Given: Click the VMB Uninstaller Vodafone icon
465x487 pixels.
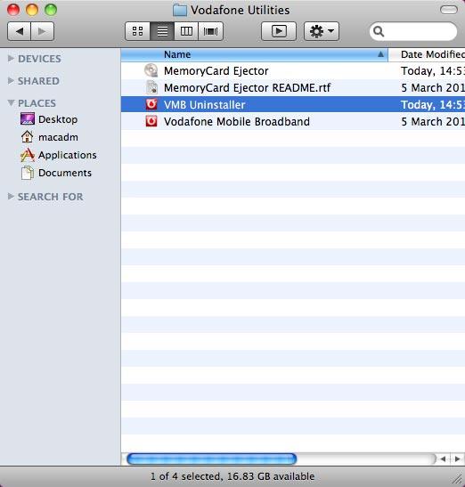Looking at the screenshot, I should coord(151,104).
